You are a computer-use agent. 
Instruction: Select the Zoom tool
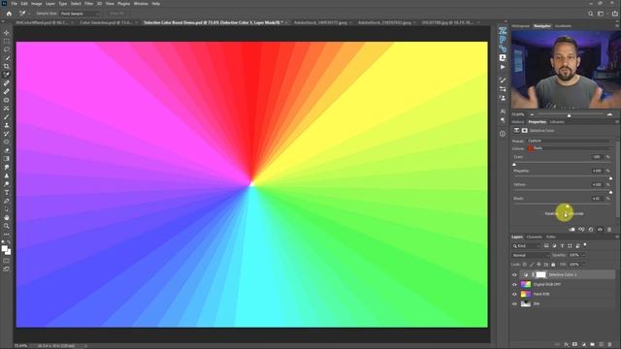(7, 226)
